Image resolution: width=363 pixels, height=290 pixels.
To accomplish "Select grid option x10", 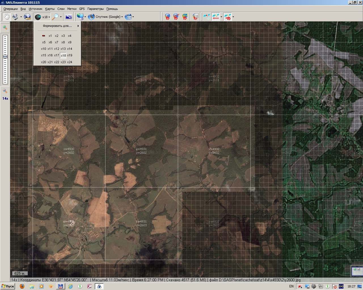I will coord(43,49).
